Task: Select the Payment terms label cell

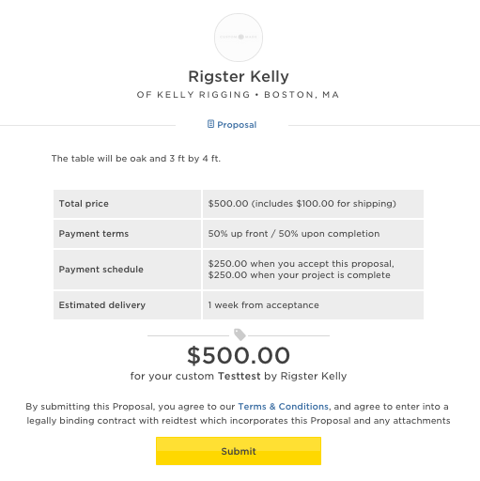Action: click(127, 234)
